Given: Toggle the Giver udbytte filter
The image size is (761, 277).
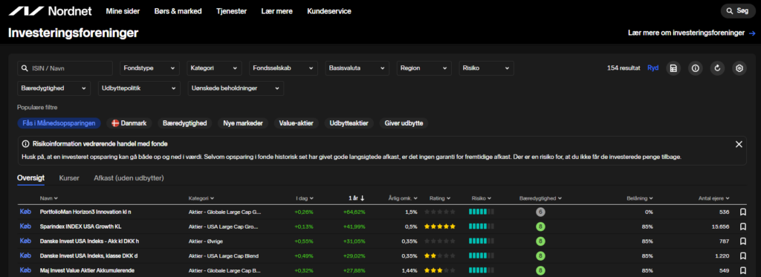Looking at the screenshot, I should pyautogui.click(x=404, y=123).
